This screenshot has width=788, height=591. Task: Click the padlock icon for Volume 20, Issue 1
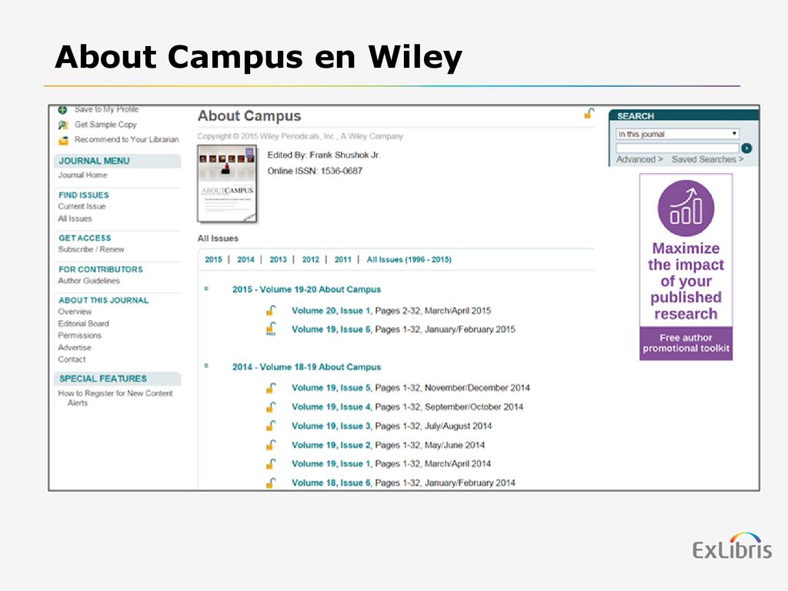(271, 311)
